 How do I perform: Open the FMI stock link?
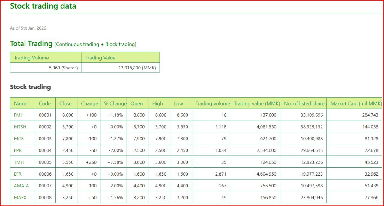[18, 115]
